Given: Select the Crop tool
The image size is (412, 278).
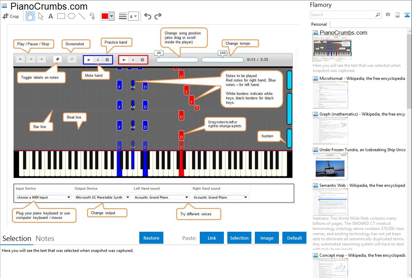Looking at the screenshot, I should click(x=11, y=16).
